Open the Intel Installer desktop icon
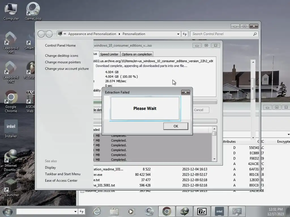This screenshot has height=217, width=290. [x=11, y=129]
